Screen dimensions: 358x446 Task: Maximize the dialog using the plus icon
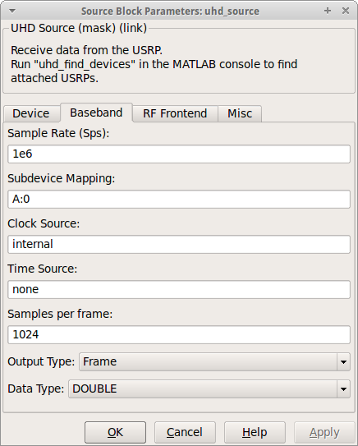328,11
